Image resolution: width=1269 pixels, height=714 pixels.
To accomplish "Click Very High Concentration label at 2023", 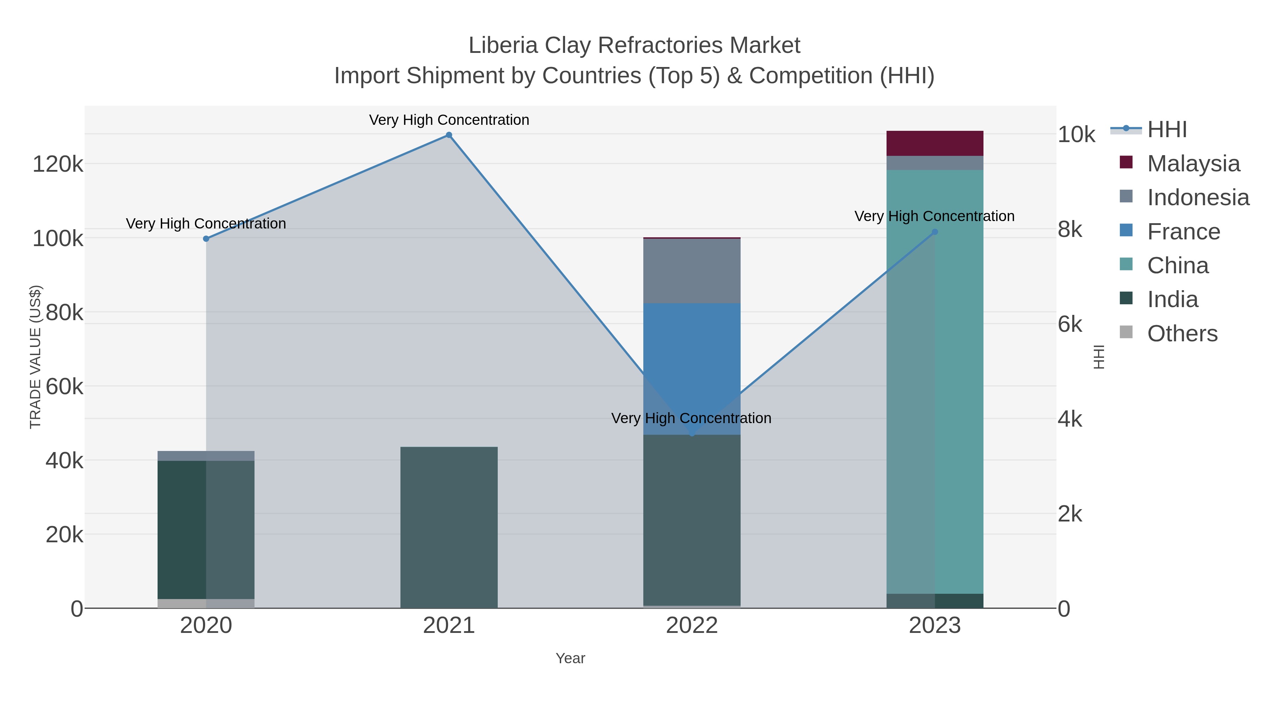I will (x=934, y=216).
